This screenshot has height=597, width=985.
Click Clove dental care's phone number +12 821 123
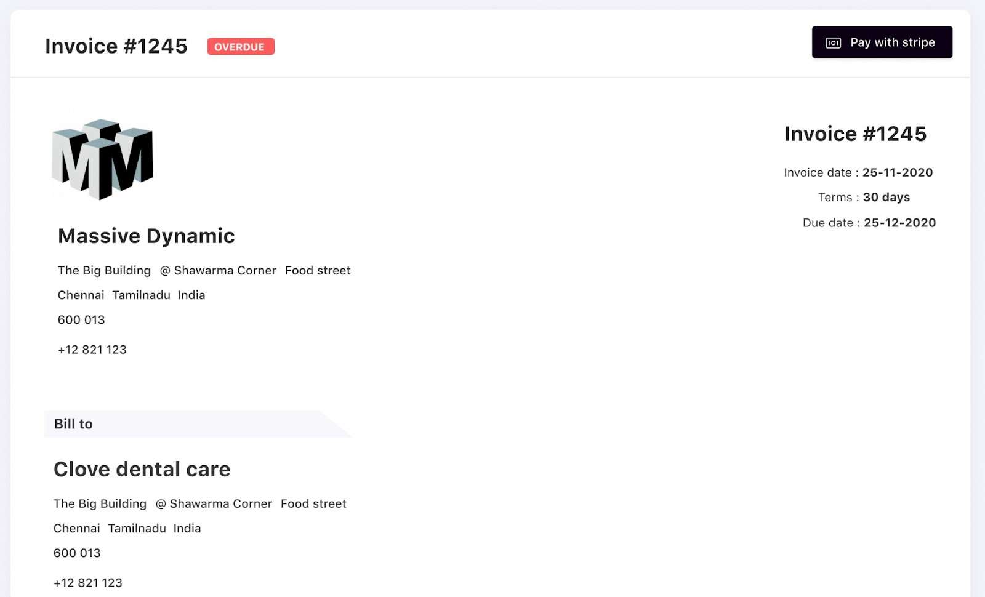click(x=87, y=583)
